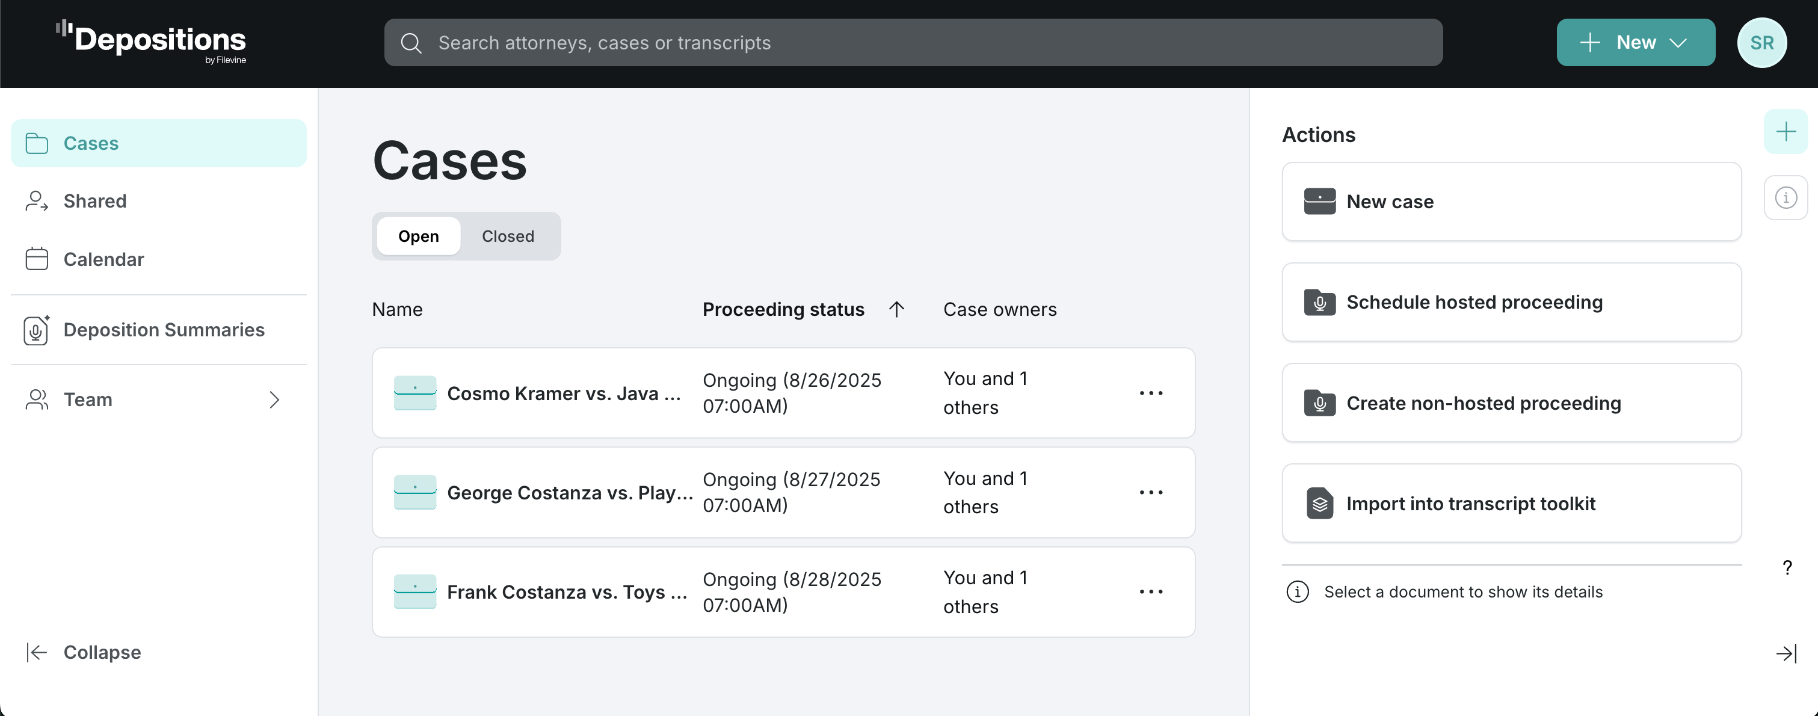Select the Deposition Summaries microphone icon

click(36, 330)
